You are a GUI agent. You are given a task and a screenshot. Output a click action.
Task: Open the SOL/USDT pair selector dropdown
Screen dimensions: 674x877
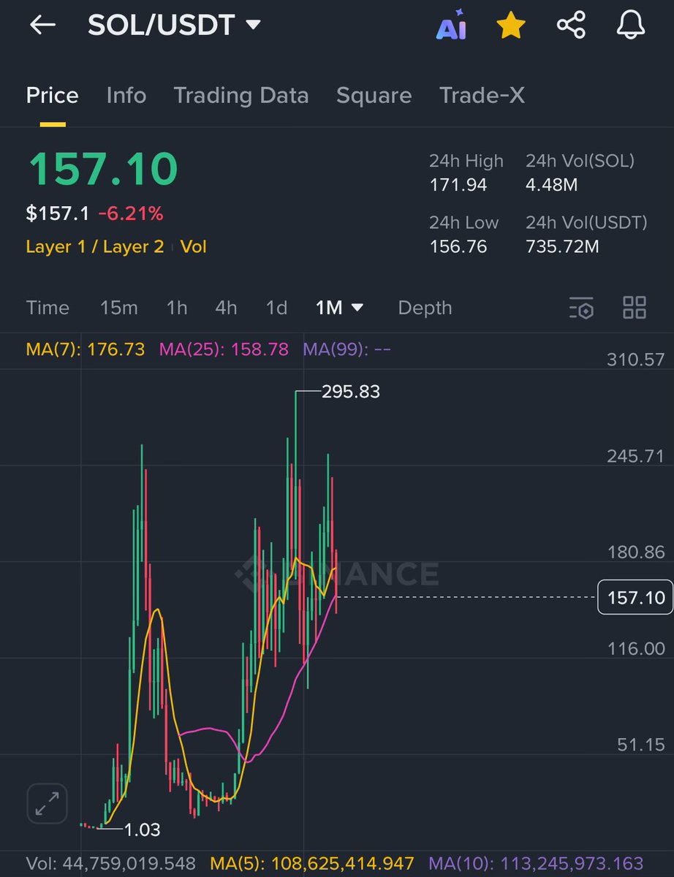click(174, 25)
